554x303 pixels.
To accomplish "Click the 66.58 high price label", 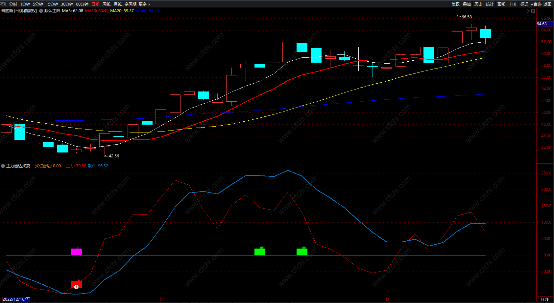I will click(x=467, y=17).
